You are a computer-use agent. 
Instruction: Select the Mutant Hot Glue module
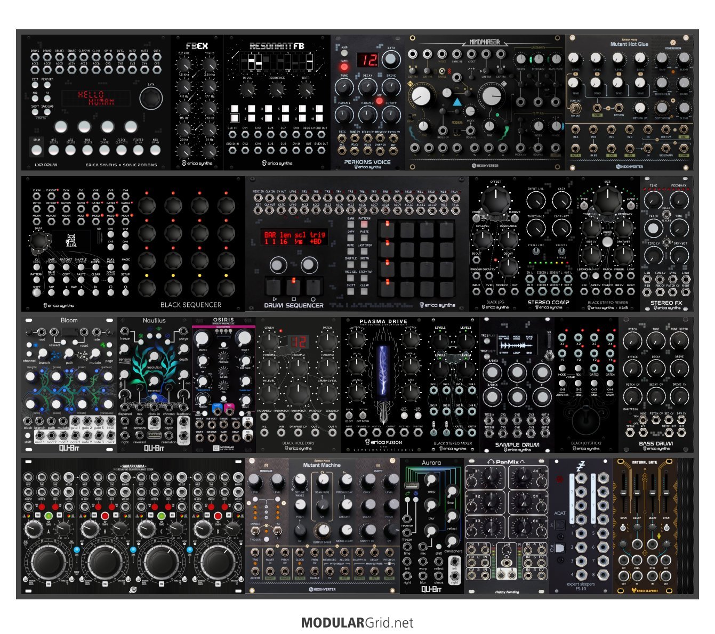click(x=629, y=102)
